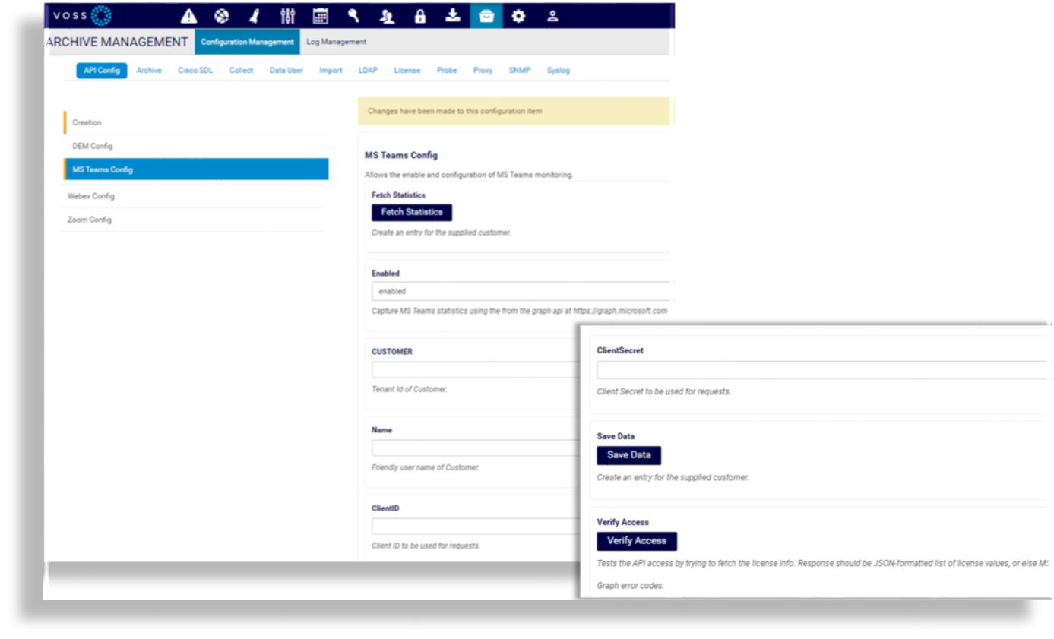Open the LDAP sub-tab
This screenshot has height=639, width=1054.
[x=368, y=71]
